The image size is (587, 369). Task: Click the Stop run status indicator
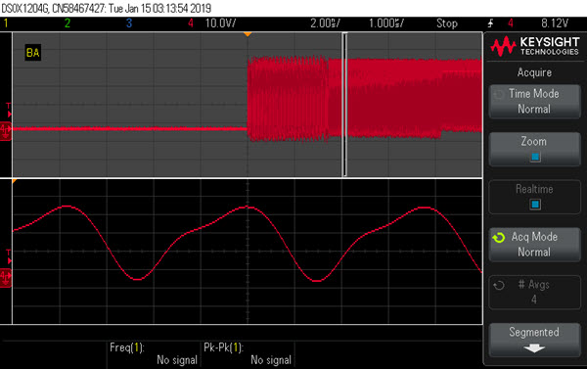pos(447,23)
